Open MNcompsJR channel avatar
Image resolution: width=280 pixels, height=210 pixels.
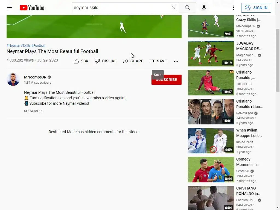click(13, 79)
